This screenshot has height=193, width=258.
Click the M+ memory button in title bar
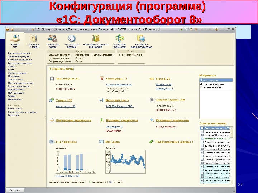(206, 29)
